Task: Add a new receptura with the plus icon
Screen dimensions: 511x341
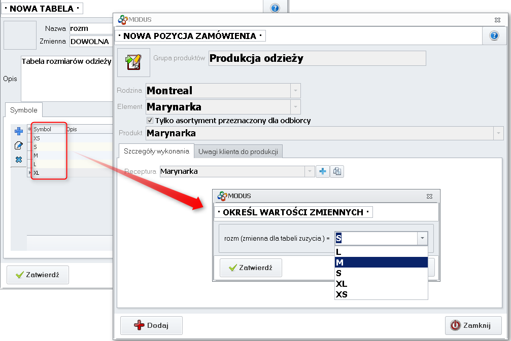Action: tap(323, 171)
